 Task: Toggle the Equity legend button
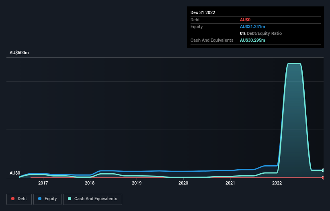[47, 199]
